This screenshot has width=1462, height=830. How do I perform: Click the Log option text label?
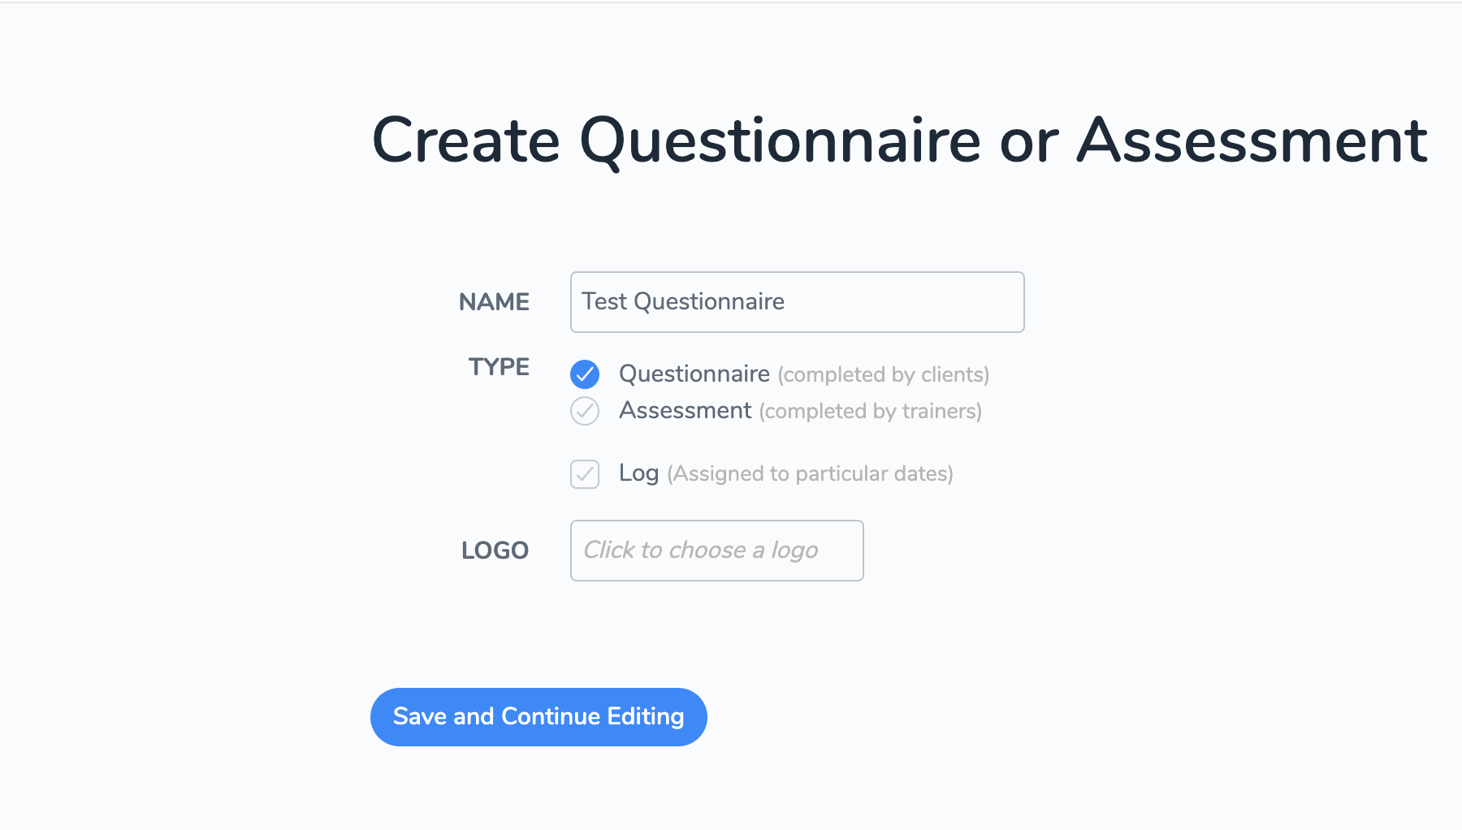point(639,473)
